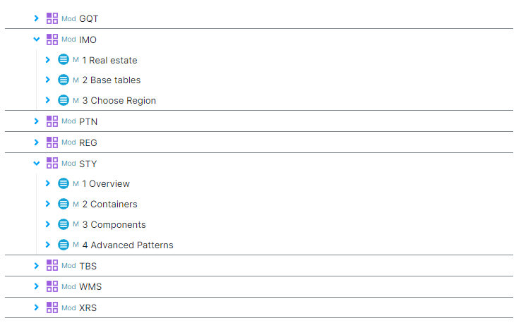This screenshot has width=521, height=335.
Task: Select the 2 Base tables entry
Action: (x=112, y=80)
